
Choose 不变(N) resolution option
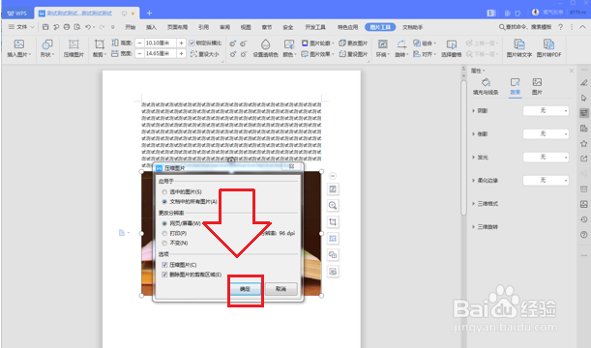[x=164, y=244]
